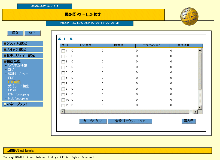Collapse the 機器監視 menu section

5,62
